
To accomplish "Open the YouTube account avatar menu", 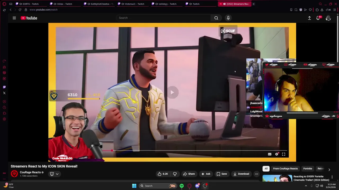I will coord(328,18).
